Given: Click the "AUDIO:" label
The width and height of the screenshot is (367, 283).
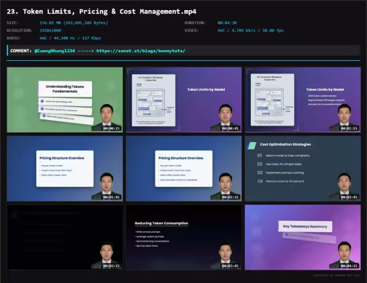Looking at the screenshot, I should tap(13, 38).
